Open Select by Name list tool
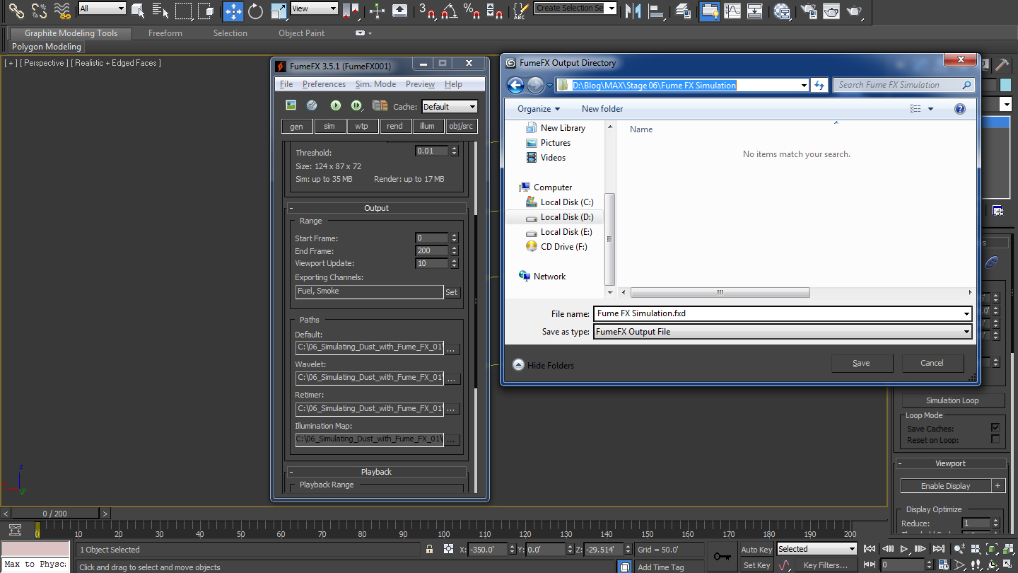Screen dimensions: 1018x573 160,11
